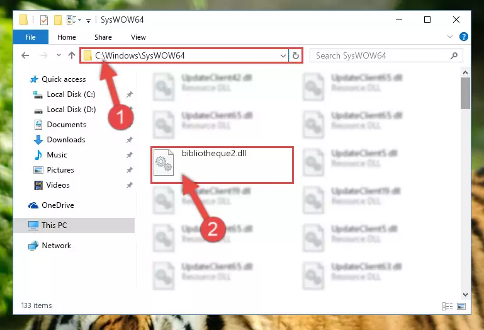Maximize the SysWOW64 window
The height and width of the screenshot is (330, 484).
pos(427,20)
